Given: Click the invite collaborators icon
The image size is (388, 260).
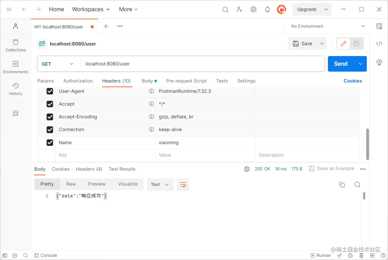Looking at the screenshot, I should [239, 9].
